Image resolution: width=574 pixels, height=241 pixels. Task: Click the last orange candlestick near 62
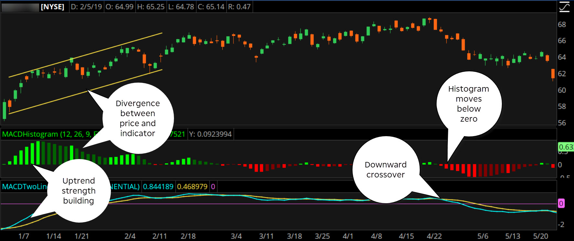[553, 74]
